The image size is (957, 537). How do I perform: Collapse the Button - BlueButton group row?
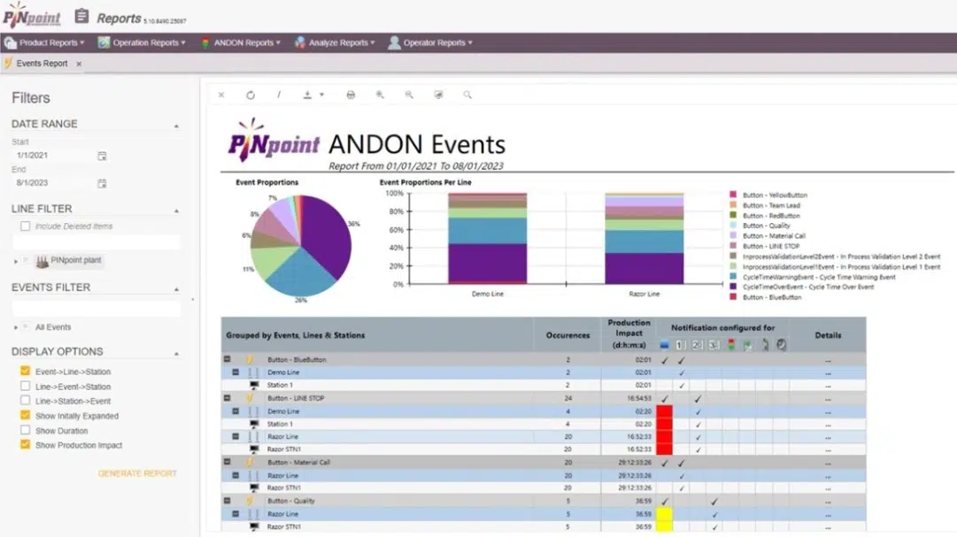[x=227, y=359]
